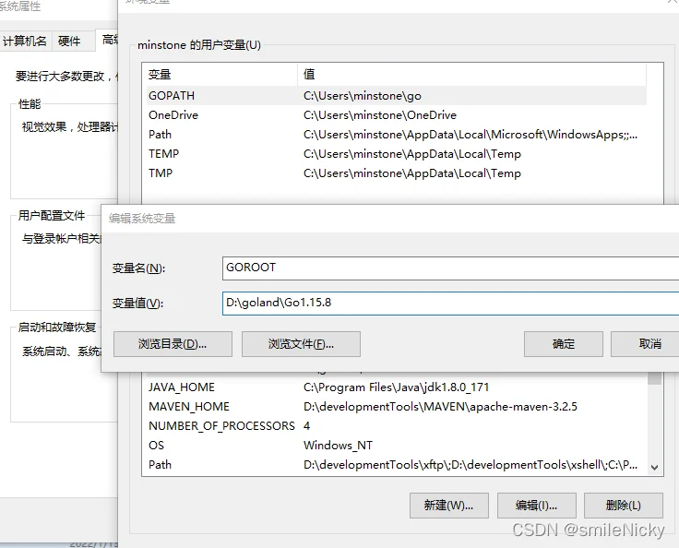Cancel the edit with the 取消 button
The width and height of the screenshot is (679, 548).
click(649, 344)
